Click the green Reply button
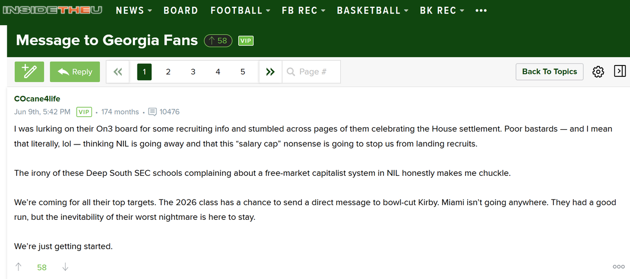The image size is (630, 279). pyautogui.click(x=75, y=72)
